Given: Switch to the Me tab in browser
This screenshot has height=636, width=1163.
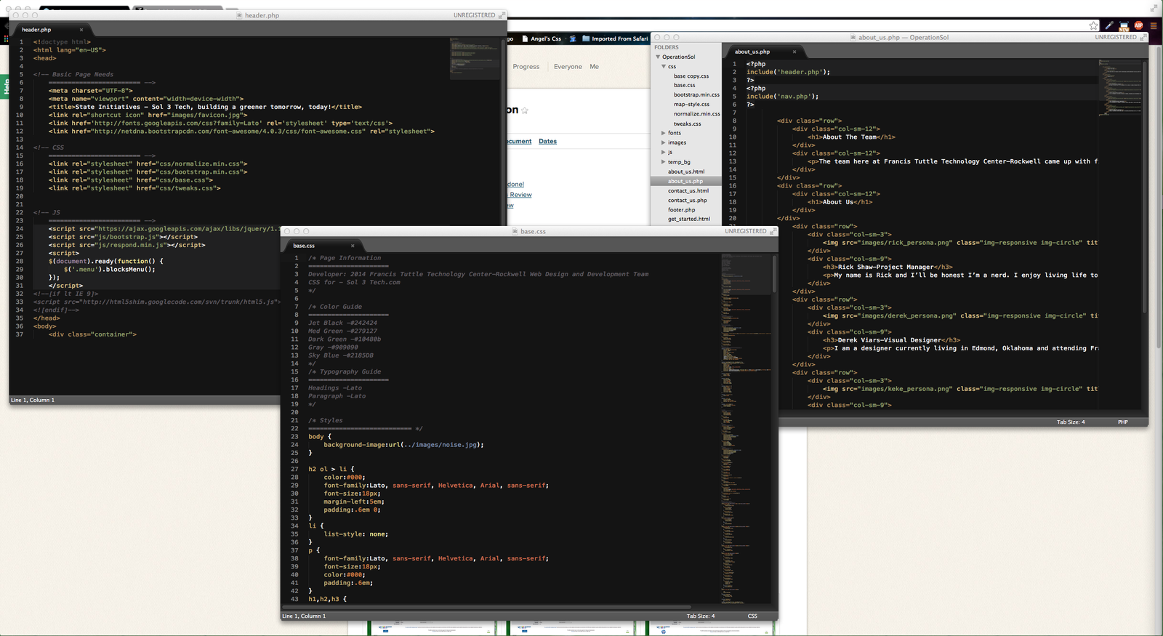Looking at the screenshot, I should click(x=594, y=66).
